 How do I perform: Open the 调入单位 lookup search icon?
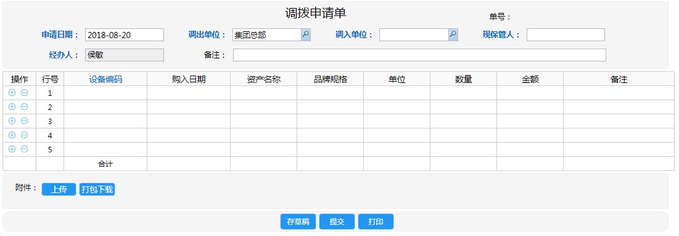click(x=453, y=35)
